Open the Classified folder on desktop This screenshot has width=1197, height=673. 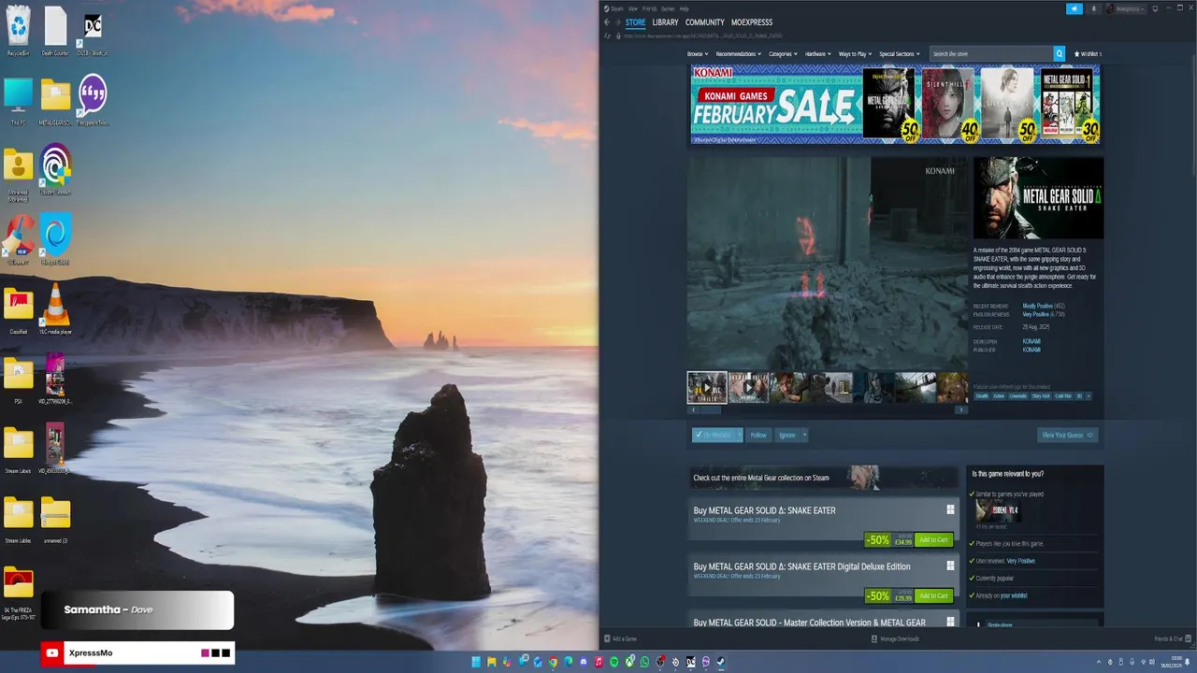pos(19,308)
